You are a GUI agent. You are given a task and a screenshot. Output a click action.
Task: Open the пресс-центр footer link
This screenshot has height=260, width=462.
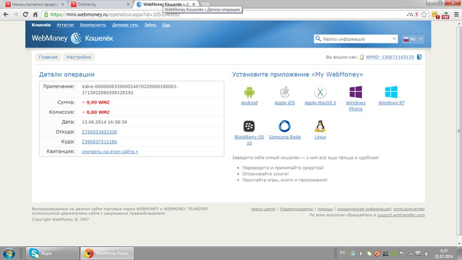(263, 208)
